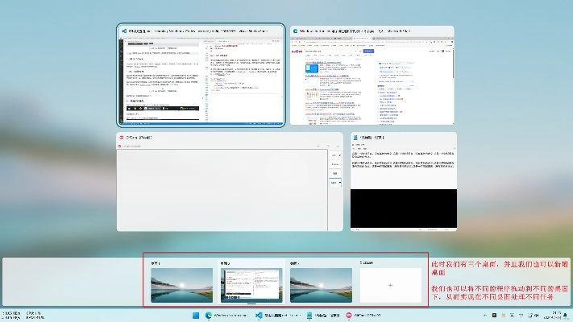Click the New desktop plus button
This screenshot has width=573, height=322.
(392, 285)
